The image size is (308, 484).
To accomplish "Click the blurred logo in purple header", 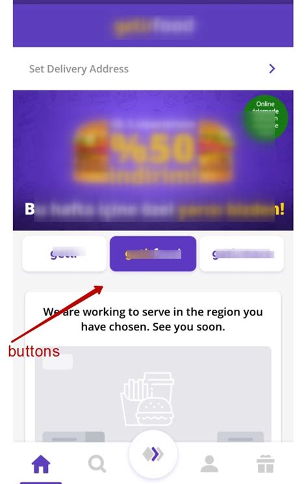I will coord(153,25).
